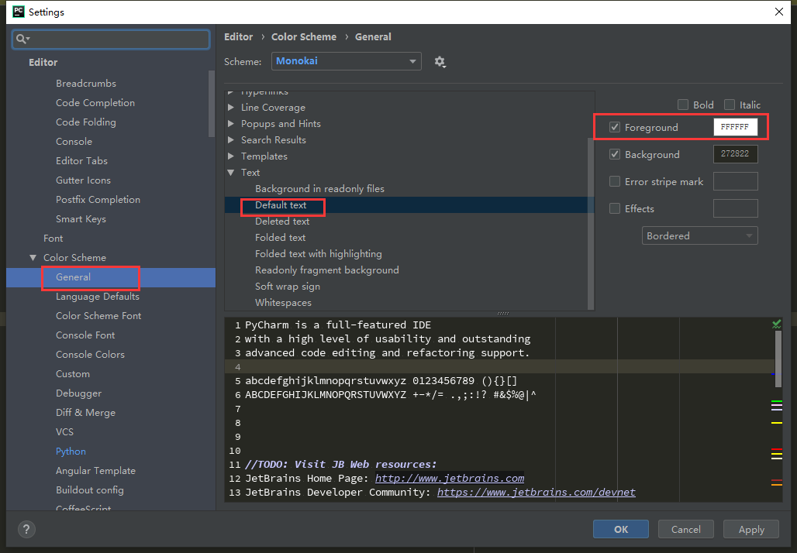
Task: Click the Background color swatch 272822
Action: (x=735, y=154)
